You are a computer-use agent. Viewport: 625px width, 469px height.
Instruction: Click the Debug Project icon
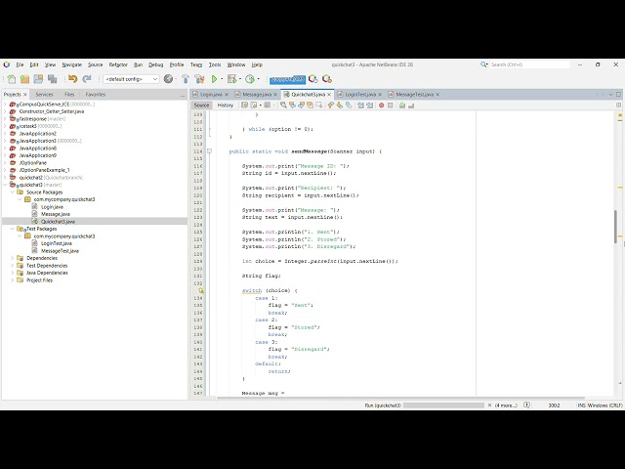pos(231,79)
